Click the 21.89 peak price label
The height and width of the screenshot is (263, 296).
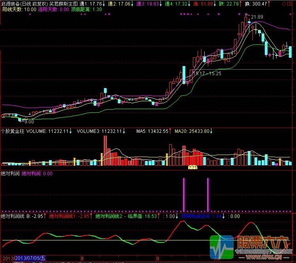point(257,17)
